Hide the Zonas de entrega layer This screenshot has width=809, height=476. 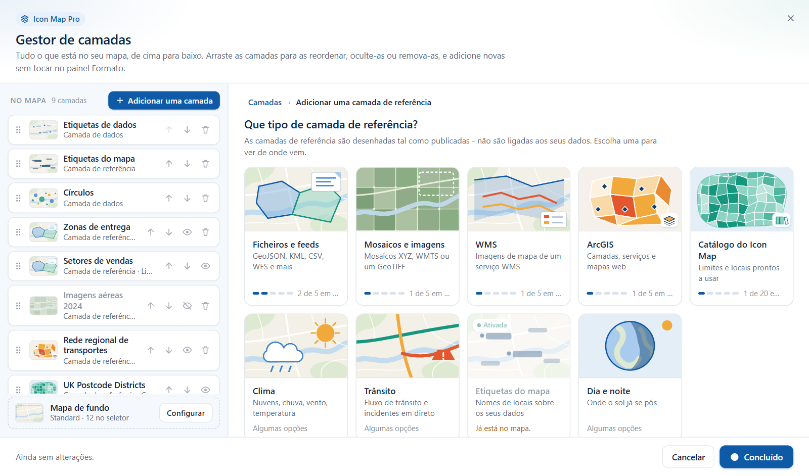point(187,232)
